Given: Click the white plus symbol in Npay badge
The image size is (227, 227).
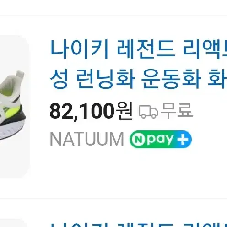Looking at the screenshot, I should (x=183, y=139).
